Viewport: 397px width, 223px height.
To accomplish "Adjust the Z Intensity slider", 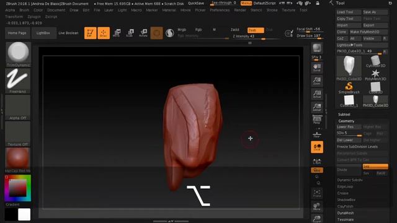I will (255, 37).
